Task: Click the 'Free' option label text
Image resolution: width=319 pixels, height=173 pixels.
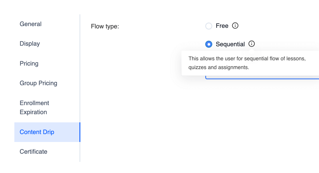Action: point(222,26)
